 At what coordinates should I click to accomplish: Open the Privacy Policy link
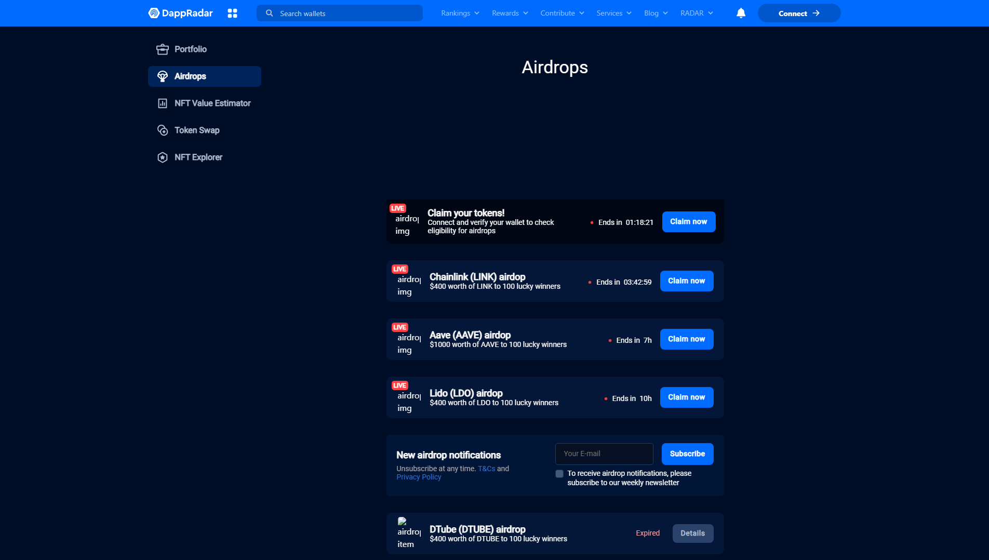click(x=419, y=477)
